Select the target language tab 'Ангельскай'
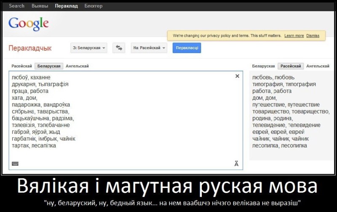 click(x=318, y=66)
